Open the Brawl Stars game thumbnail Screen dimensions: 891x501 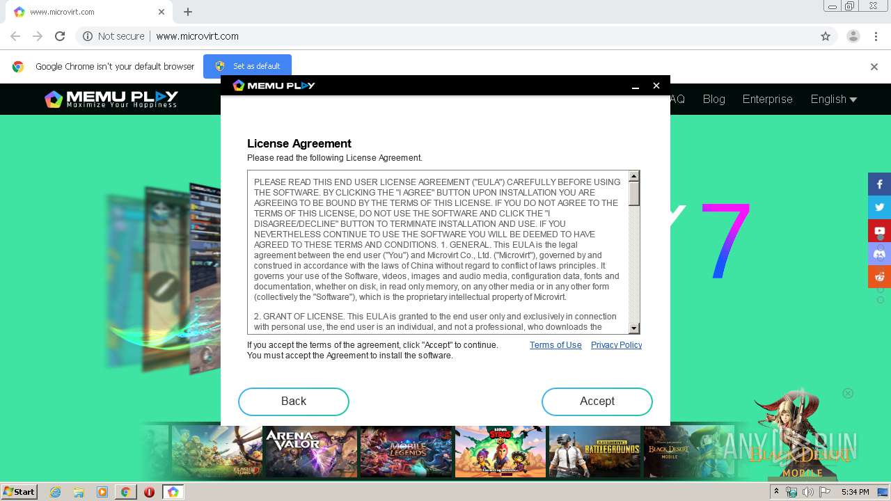click(x=500, y=452)
